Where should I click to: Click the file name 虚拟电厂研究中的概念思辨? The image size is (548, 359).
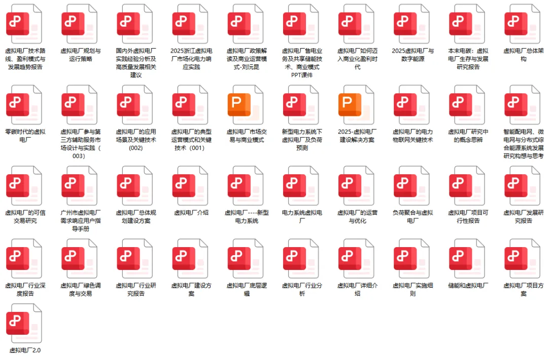[x=468, y=136]
